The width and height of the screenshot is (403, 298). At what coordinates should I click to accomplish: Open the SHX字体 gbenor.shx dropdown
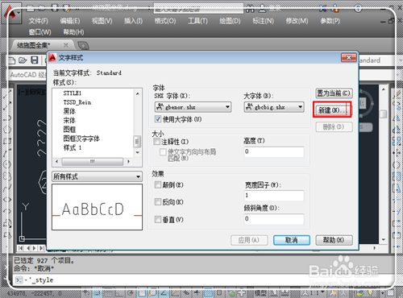pyautogui.click(x=193, y=107)
